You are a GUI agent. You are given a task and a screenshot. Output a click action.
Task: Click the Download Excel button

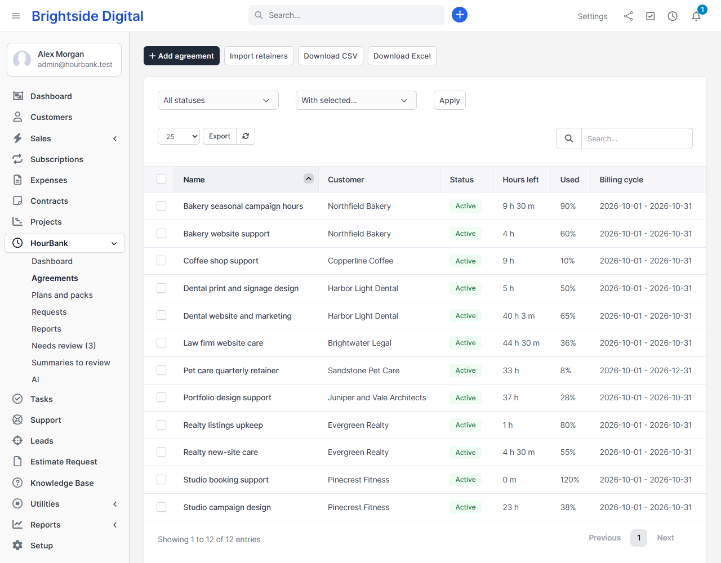(402, 56)
